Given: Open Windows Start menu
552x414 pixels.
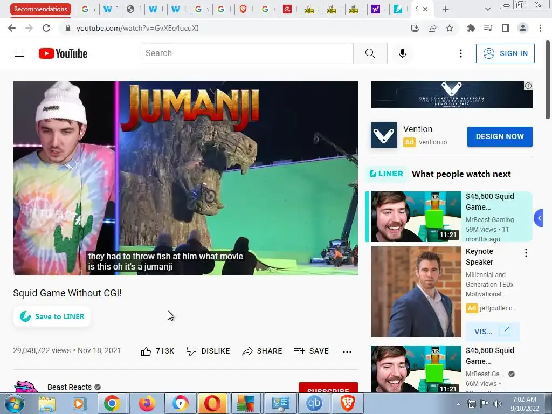Looking at the screenshot, I should (14, 403).
